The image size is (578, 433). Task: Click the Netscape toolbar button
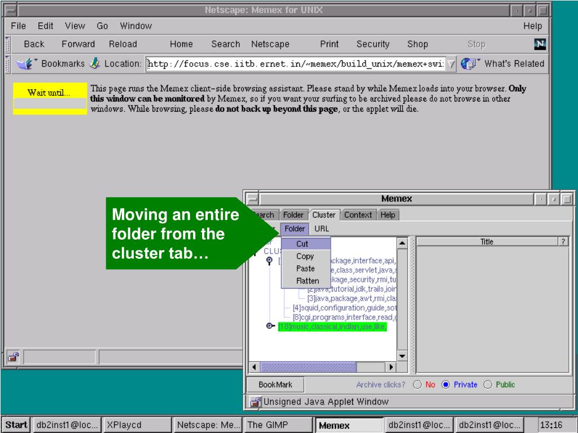tap(270, 44)
